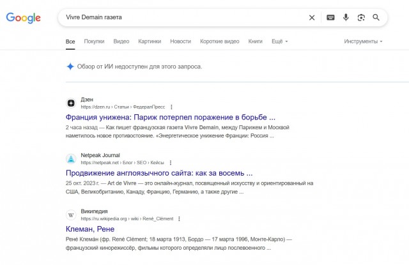Open the 'Клеман, Рене' Wikipedia result

coord(90,229)
